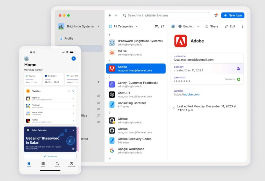Open Netflix row chevron on phone
265x181 pixels.
point(73,121)
